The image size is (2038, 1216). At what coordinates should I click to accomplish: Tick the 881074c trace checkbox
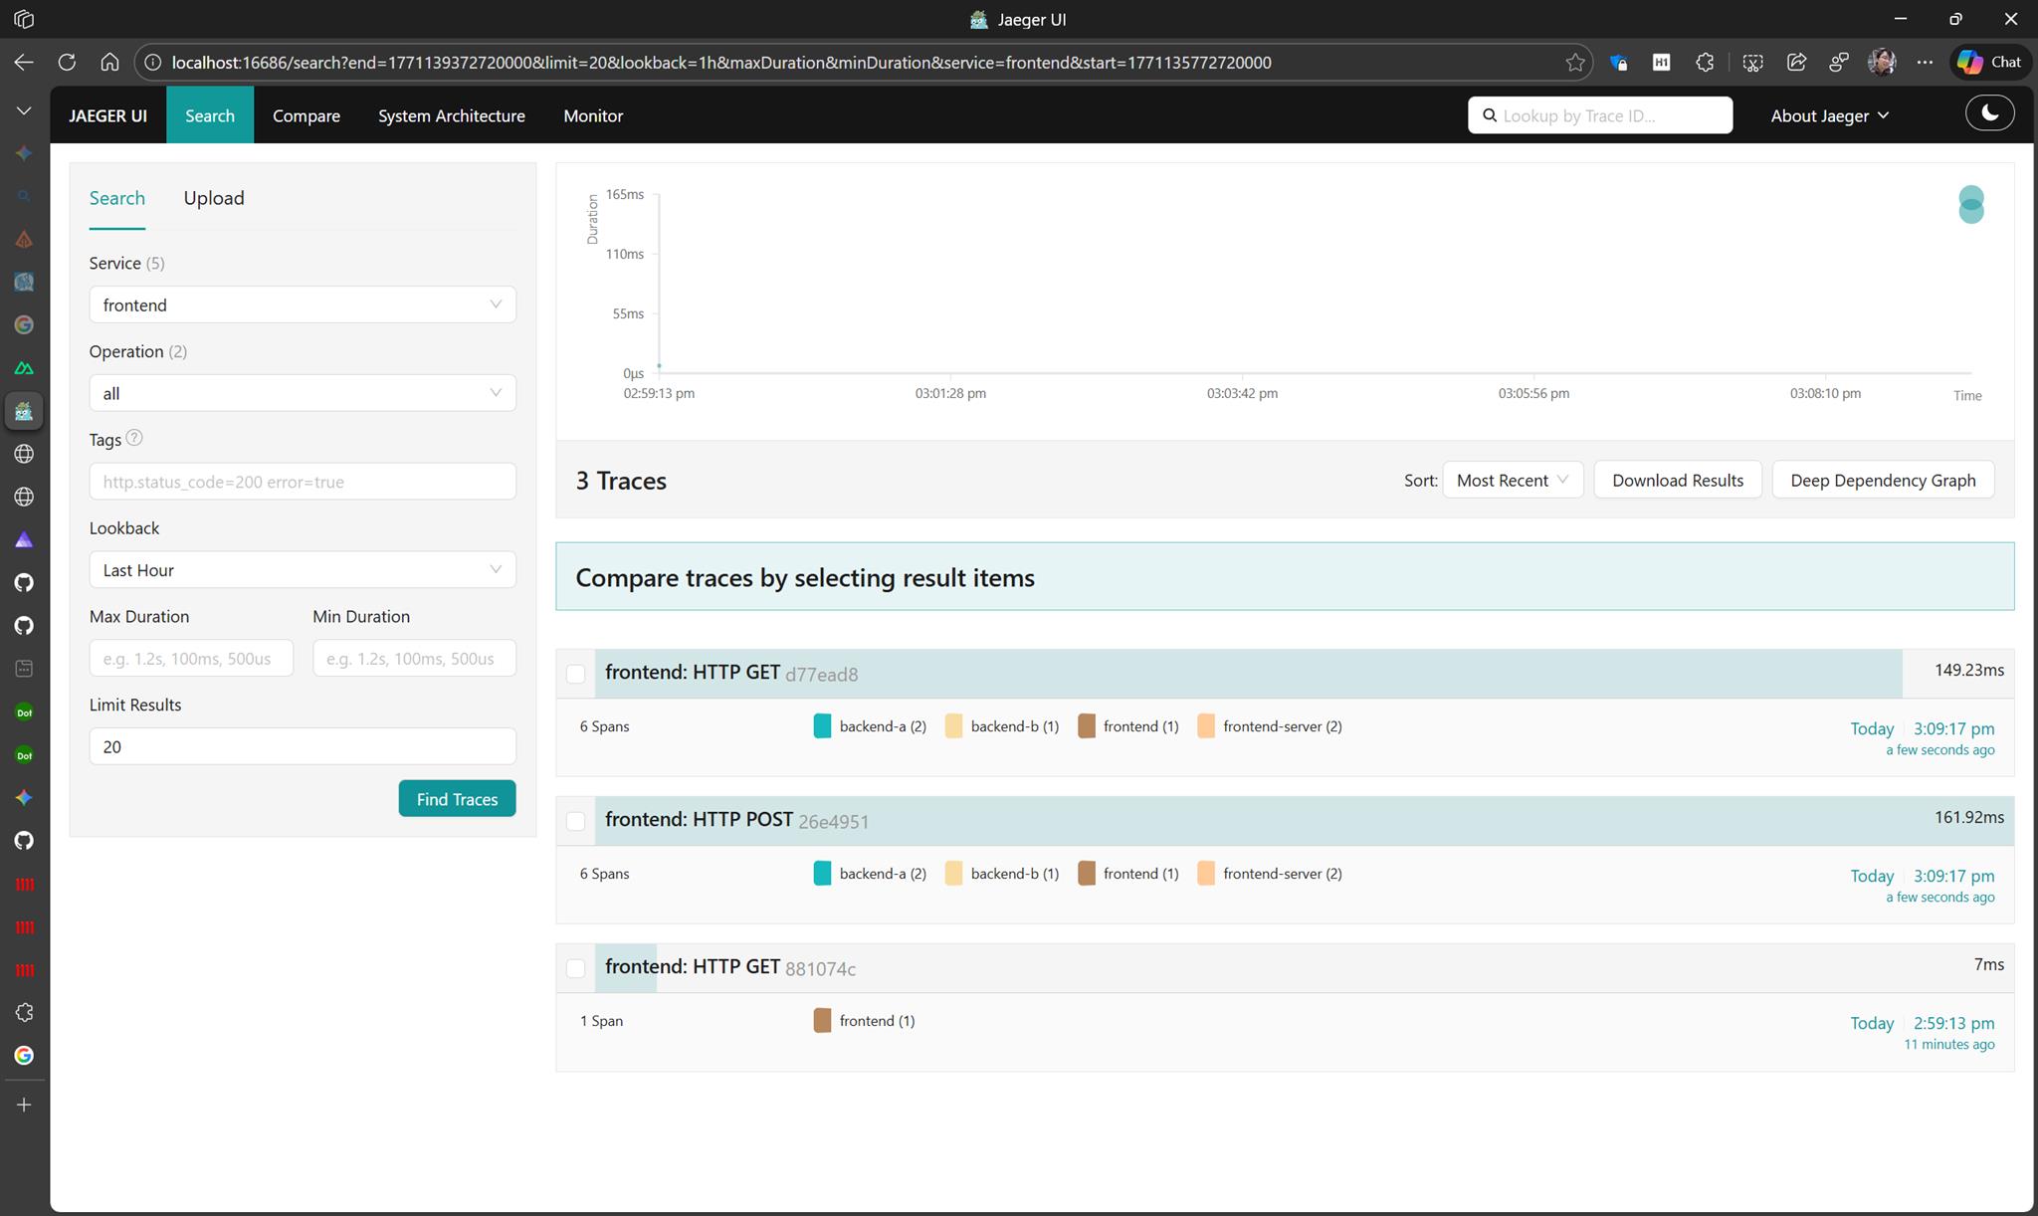575,968
